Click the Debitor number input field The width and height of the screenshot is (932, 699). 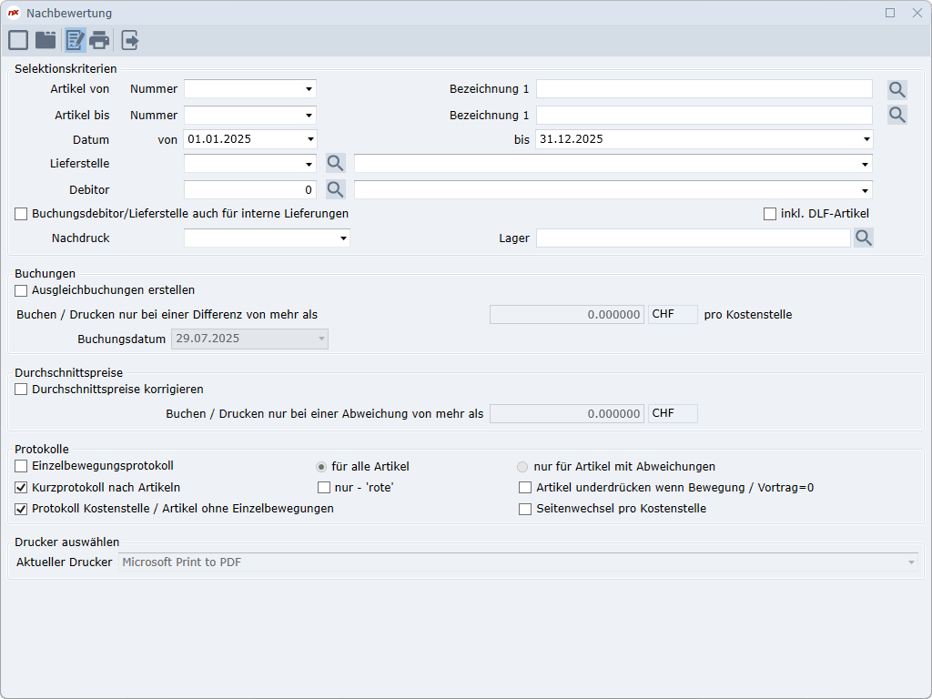[249, 190]
